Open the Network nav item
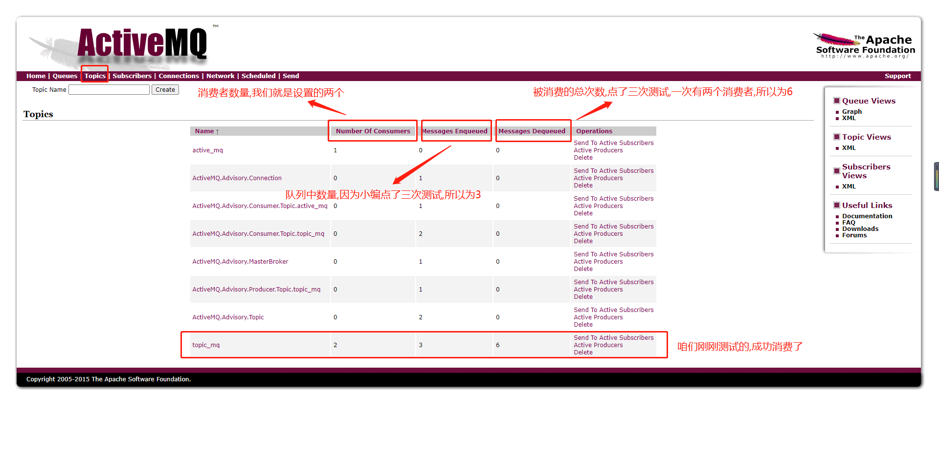The width and height of the screenshot is (939, 457). 221,76
